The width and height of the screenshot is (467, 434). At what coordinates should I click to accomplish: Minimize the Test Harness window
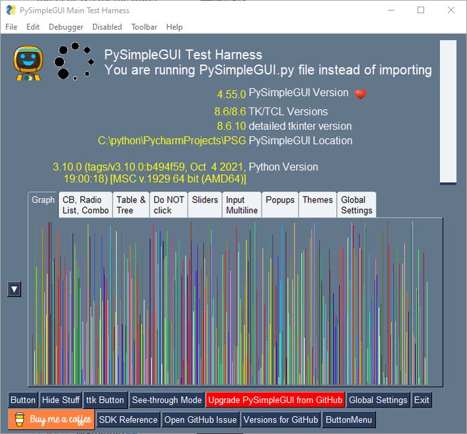click(x=391, y=10)
